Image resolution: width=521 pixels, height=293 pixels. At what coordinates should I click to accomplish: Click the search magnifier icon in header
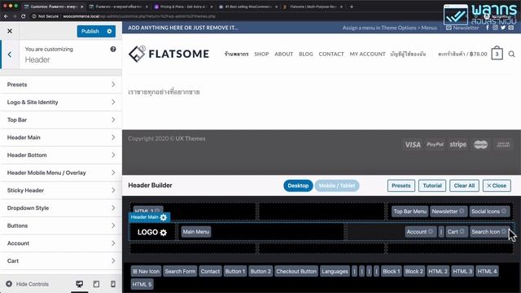[x=511, y=54]
